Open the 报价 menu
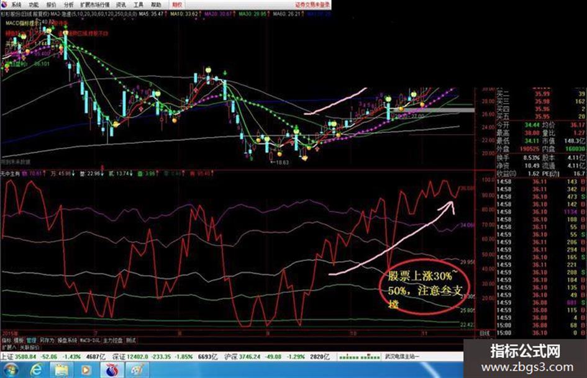This screenshot has width=587, height=378. click(52, 5)
